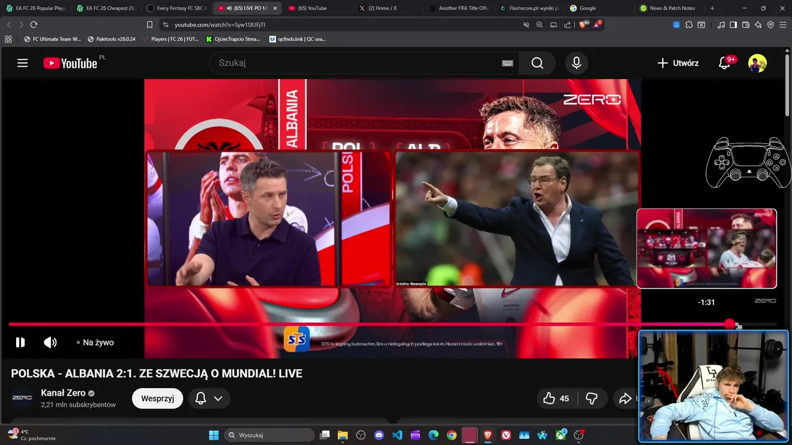Image resolution: width=792 pixels, height=445 pixels.
Task: Open a new browser tab
Action: coord(712,8)
